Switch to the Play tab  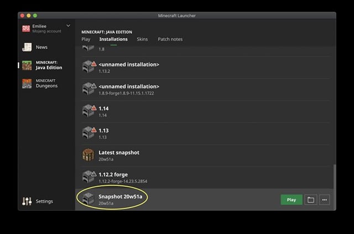(86, 39)
